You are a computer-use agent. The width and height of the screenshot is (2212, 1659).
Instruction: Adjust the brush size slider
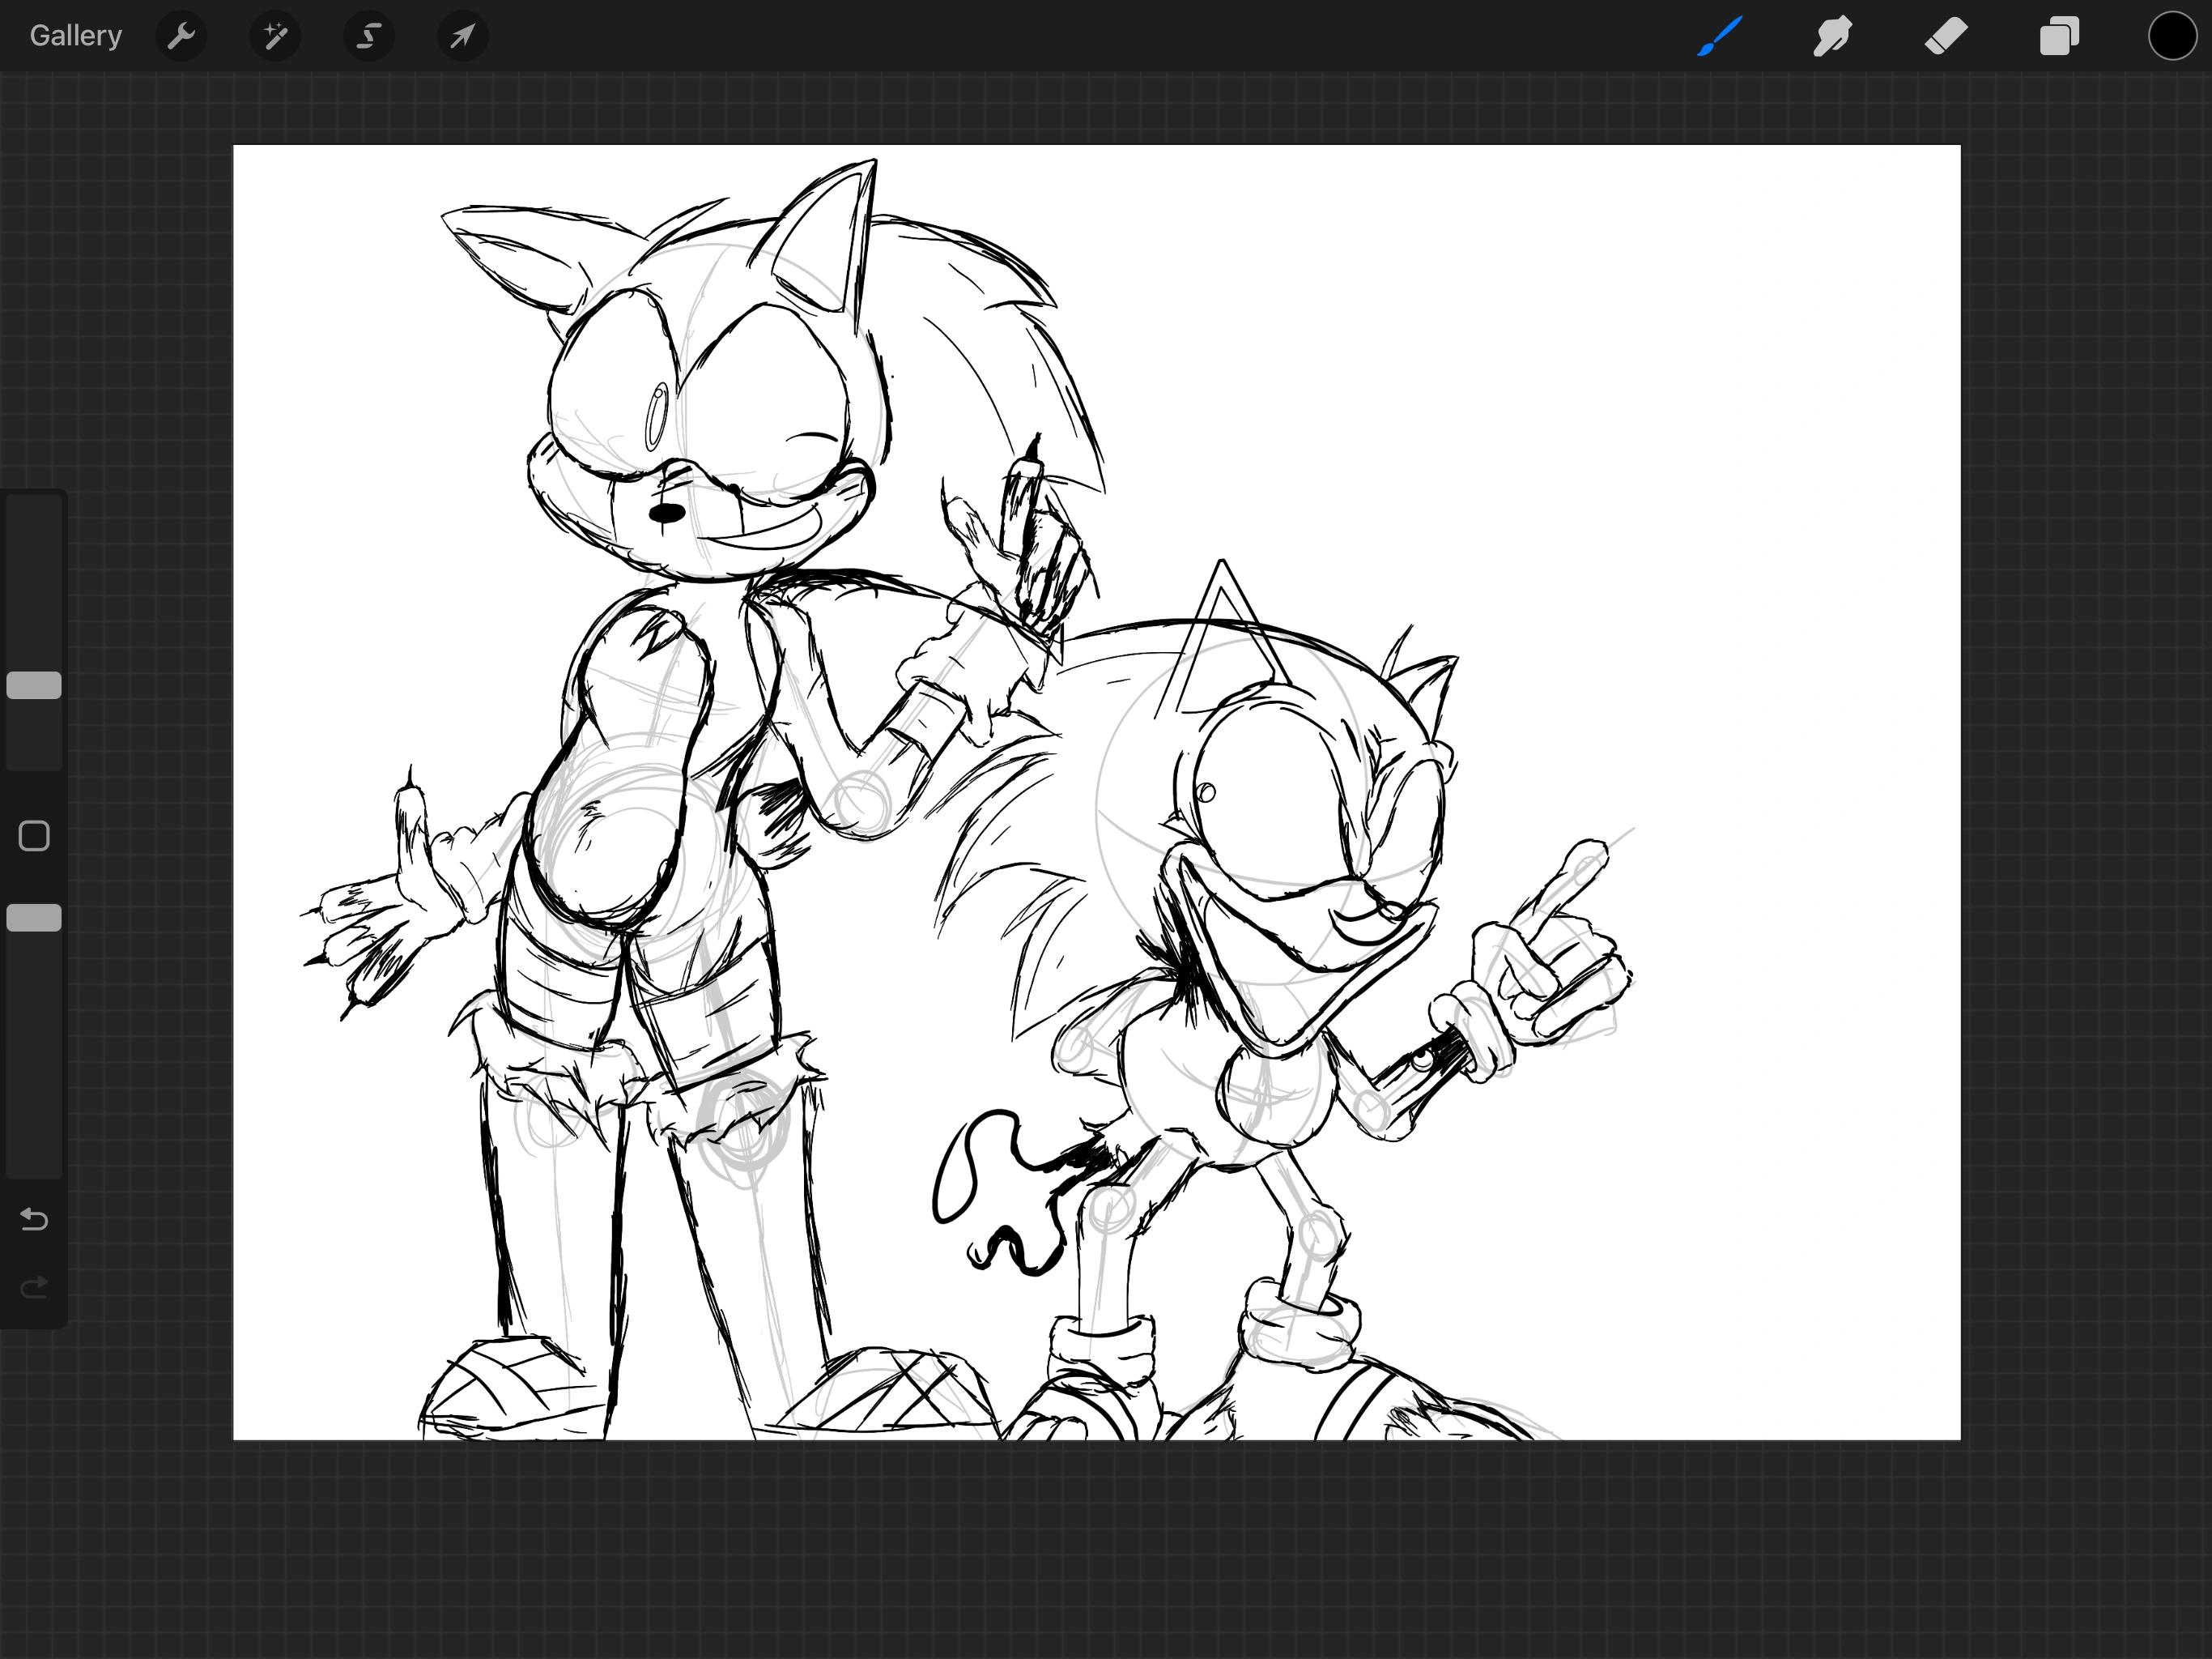pyautogui.click(x=33, y=684)
